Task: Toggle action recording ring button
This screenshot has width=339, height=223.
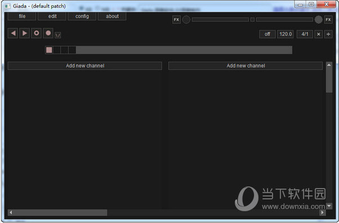Action: coord(36,33)
